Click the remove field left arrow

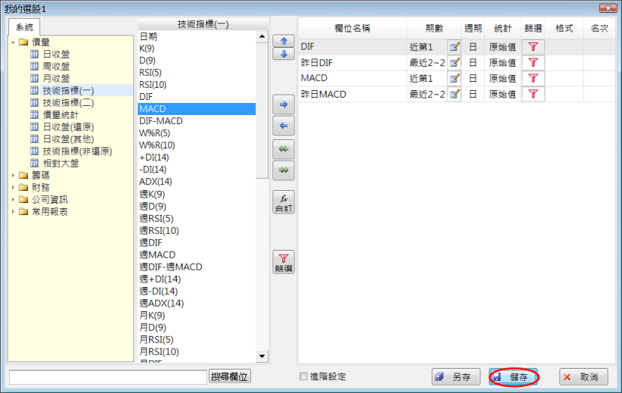click(x=283, y=126)
